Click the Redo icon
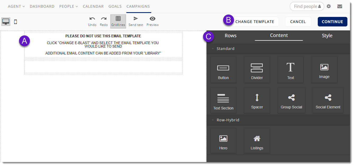The image size is (354, 166). 104,21
